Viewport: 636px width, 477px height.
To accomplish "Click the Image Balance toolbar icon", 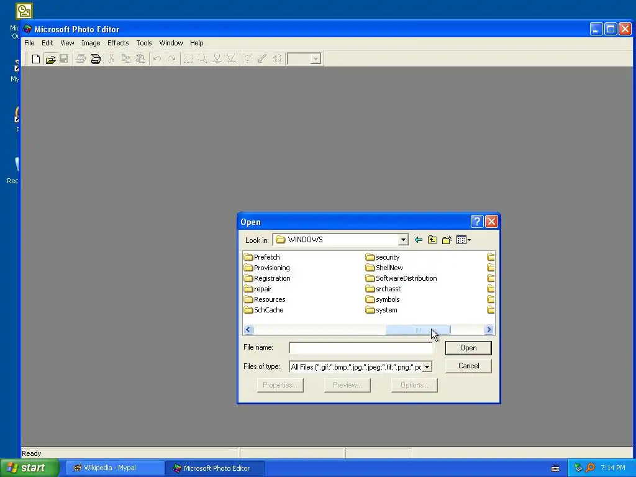I will tap(247, 59).
